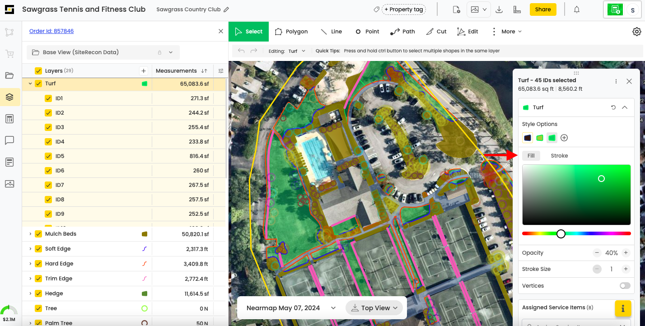Edit property name with pencil icon
645x326 pixels.
pos(226,9)
